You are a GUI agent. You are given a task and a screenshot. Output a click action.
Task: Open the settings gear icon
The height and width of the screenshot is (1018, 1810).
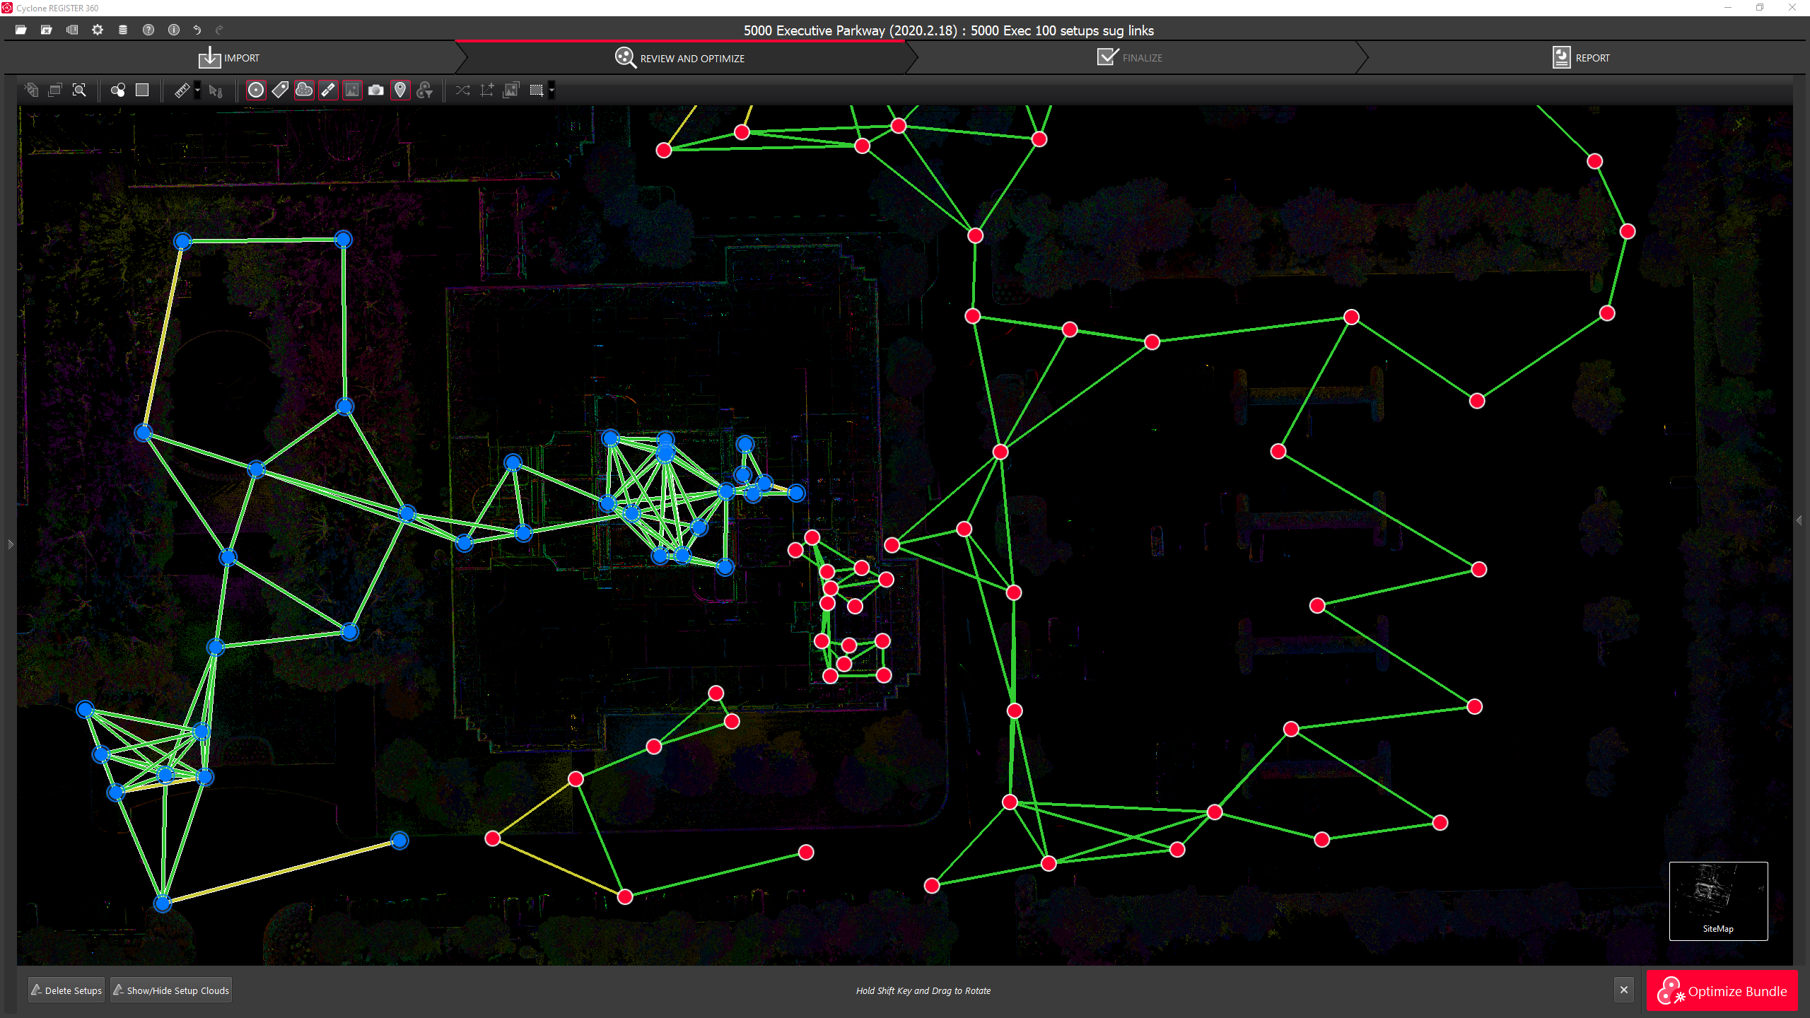pos(98,30)
